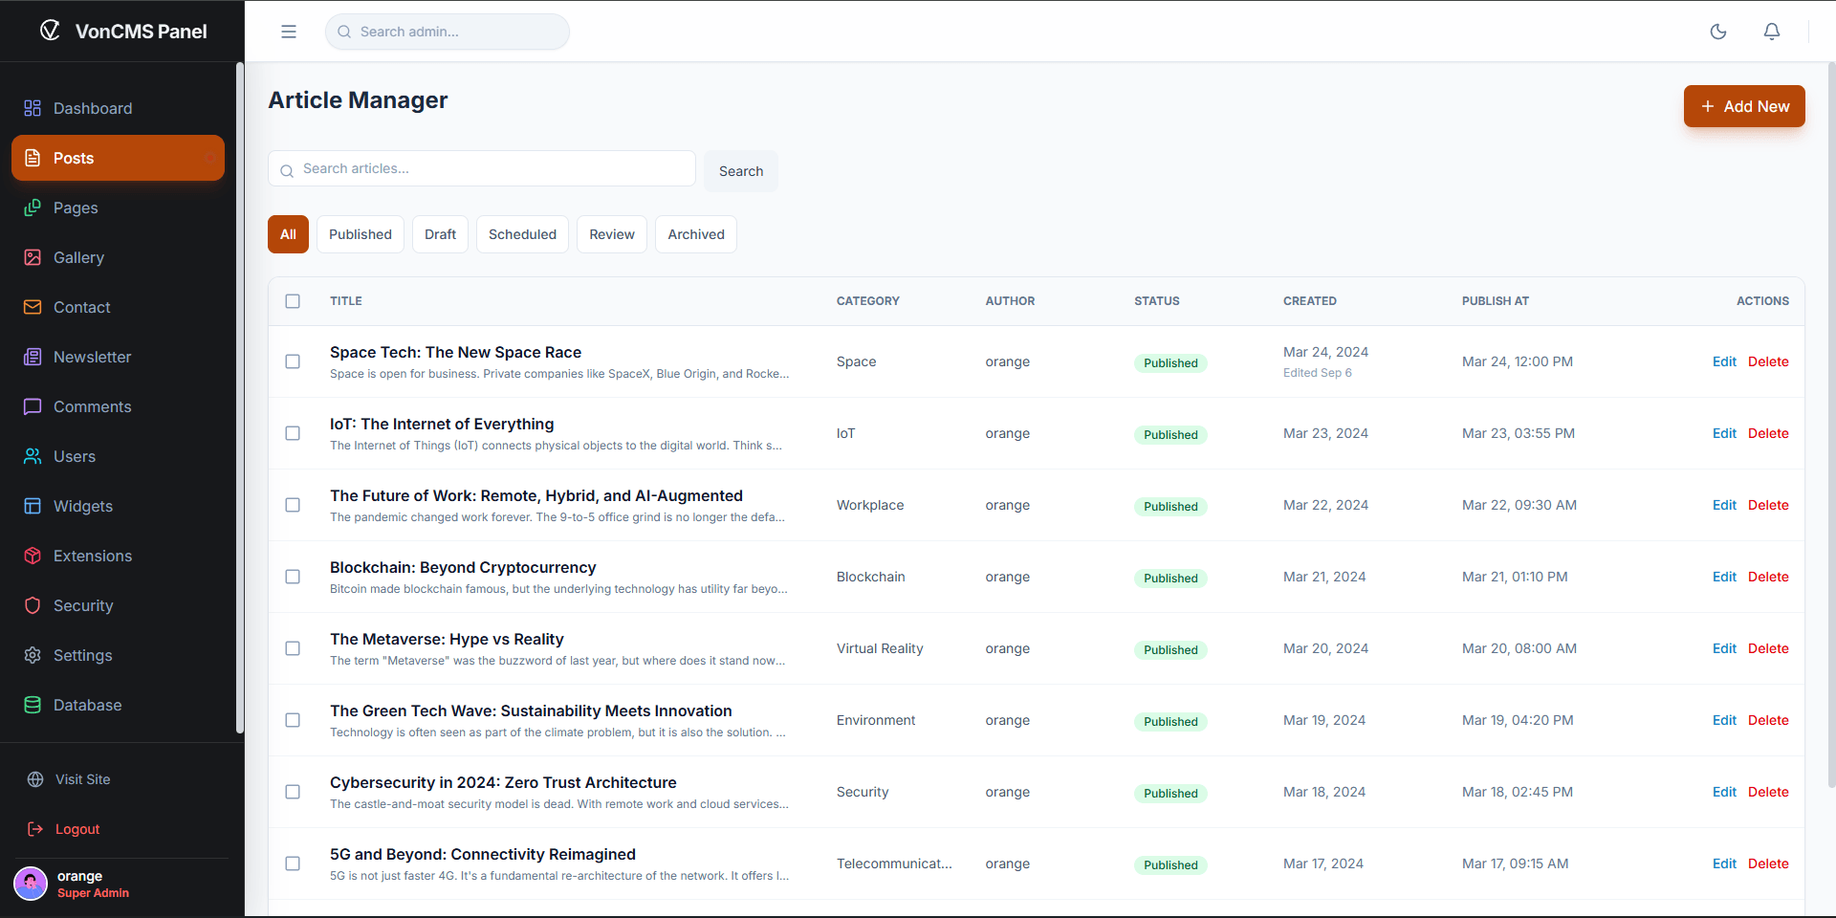This screenshot has width=1836, height=918.
Task: Open Gallery via its image icon
Action: pos(33,257)
